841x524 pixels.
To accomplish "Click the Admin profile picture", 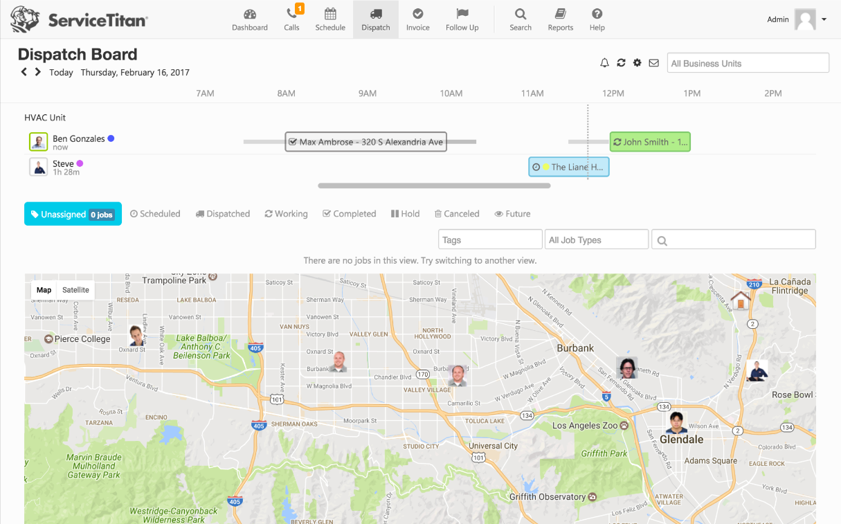I will (805, 19).
